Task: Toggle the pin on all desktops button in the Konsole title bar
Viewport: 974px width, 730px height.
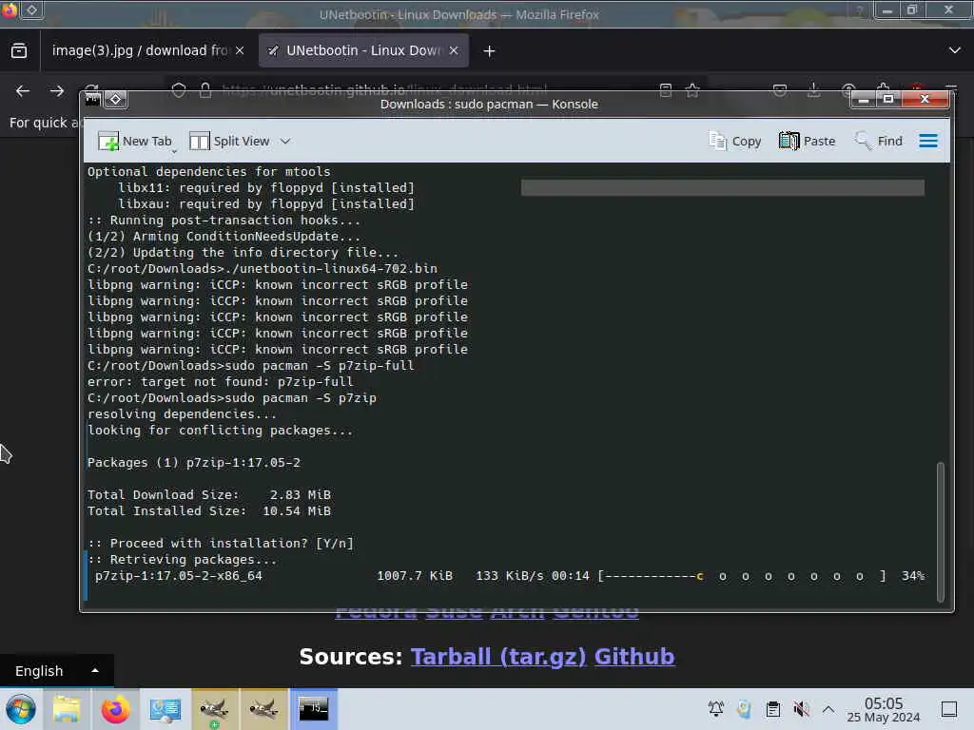Action: 115,99
